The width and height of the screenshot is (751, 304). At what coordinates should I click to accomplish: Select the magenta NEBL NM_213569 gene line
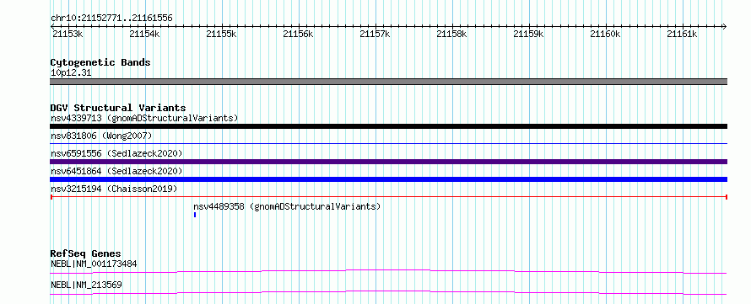click(x=388, y=292)
